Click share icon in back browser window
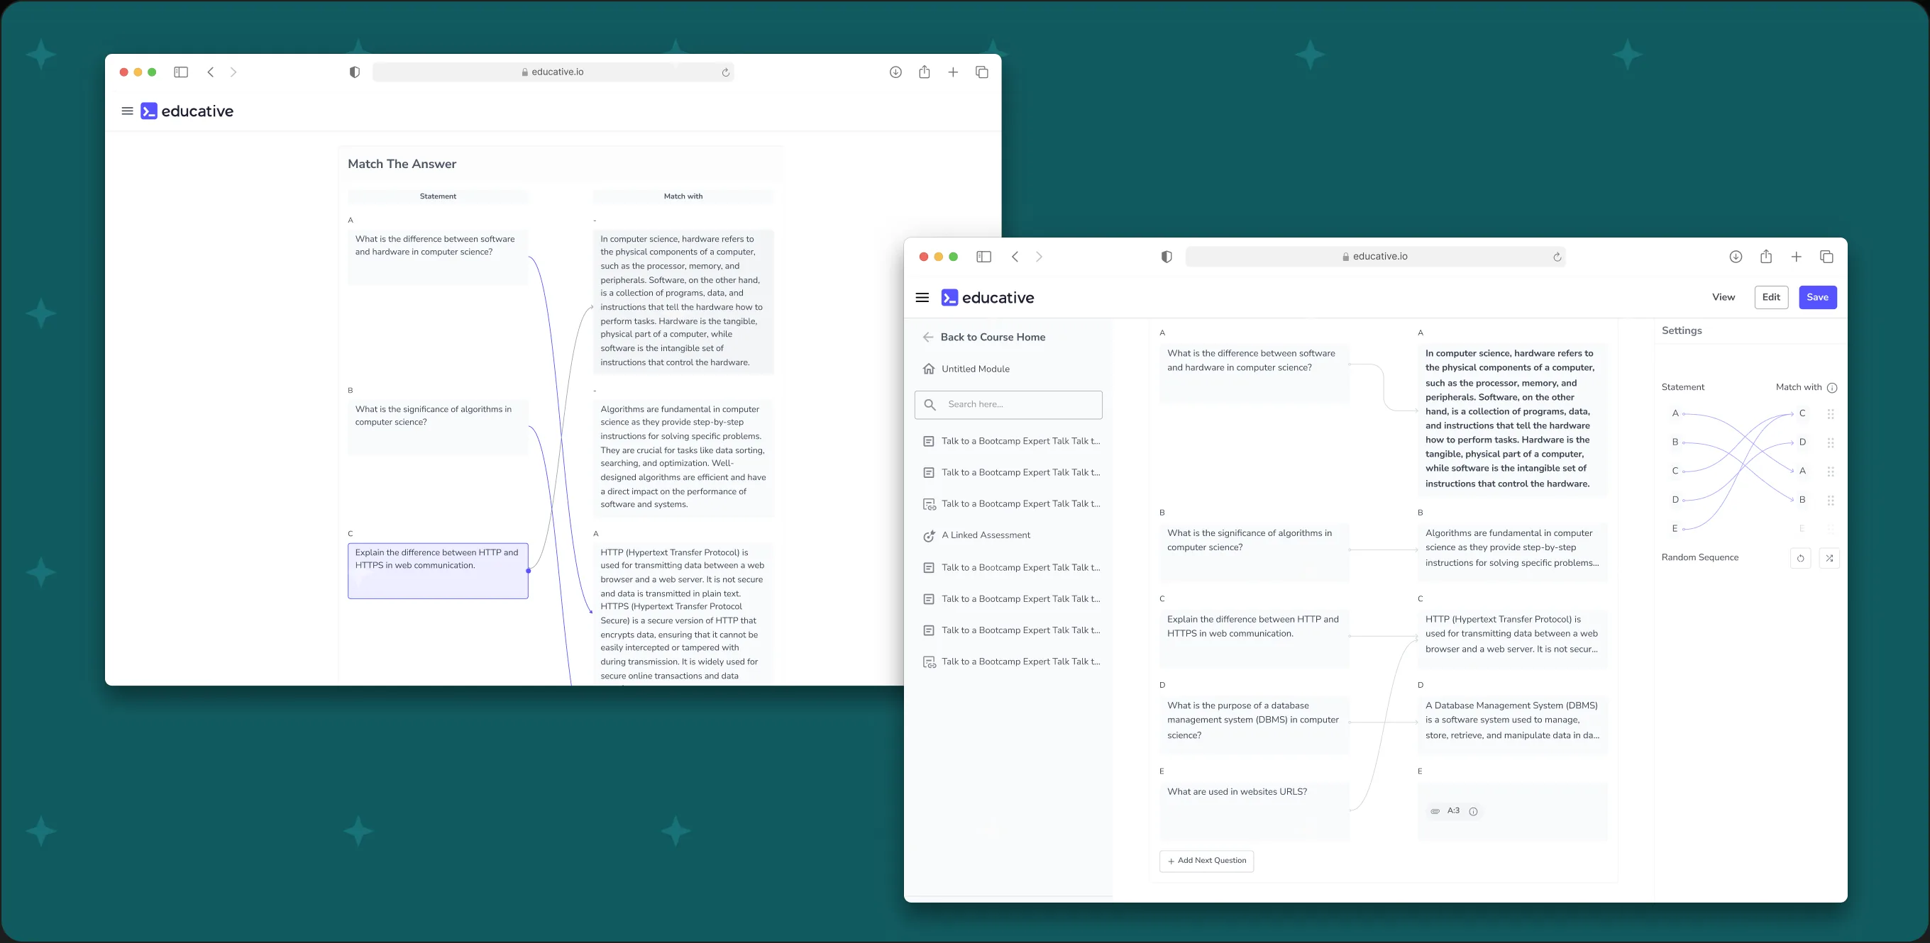This screenshot has width=1930, height=943. tap(925, 72)
